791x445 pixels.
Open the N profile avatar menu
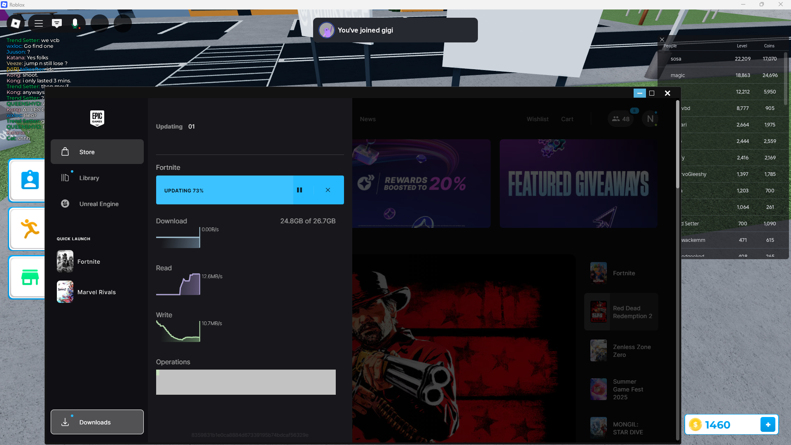click(650, 119)
